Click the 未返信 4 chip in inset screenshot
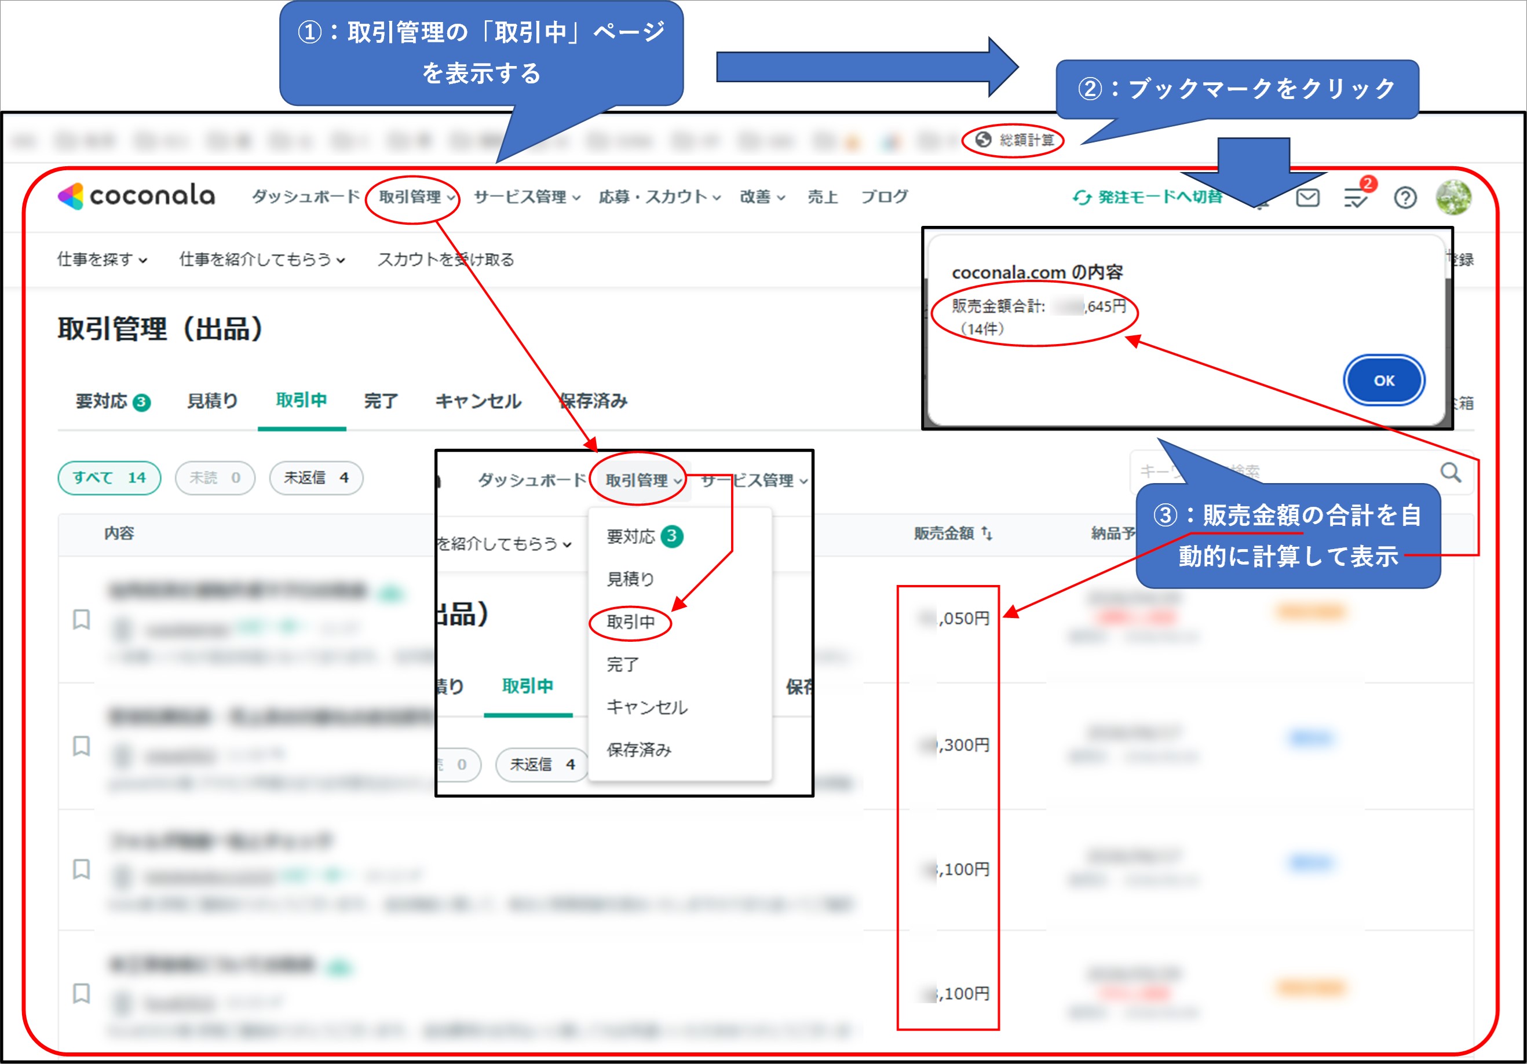The height and width of the screenshot is (1064, 1527). (x=542, y=765)
